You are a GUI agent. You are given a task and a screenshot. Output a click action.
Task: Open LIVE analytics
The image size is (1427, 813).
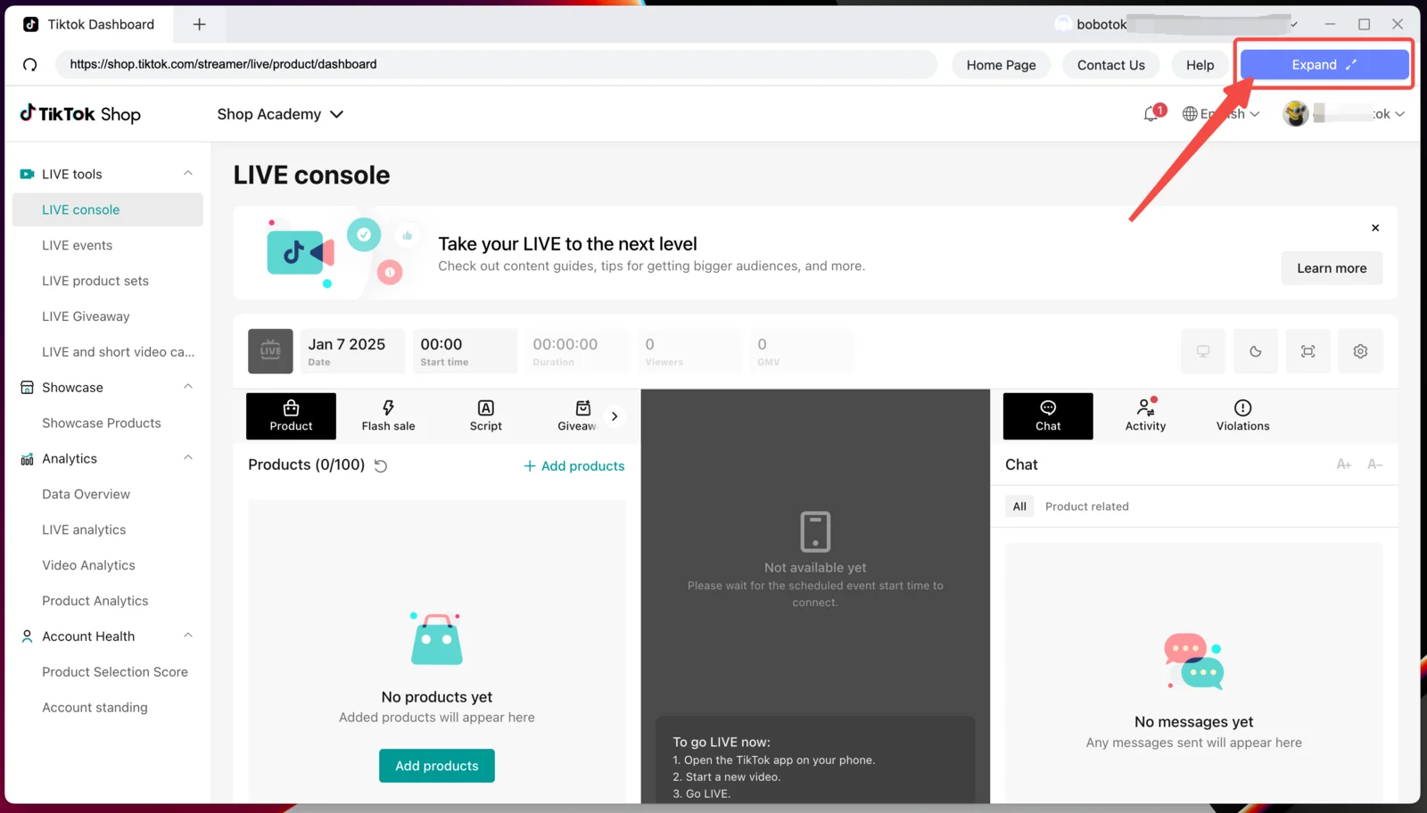tap(84, 530)
